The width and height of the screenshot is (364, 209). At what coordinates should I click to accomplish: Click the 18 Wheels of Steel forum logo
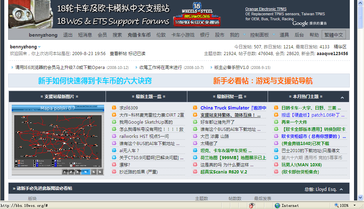coord(197,14)
